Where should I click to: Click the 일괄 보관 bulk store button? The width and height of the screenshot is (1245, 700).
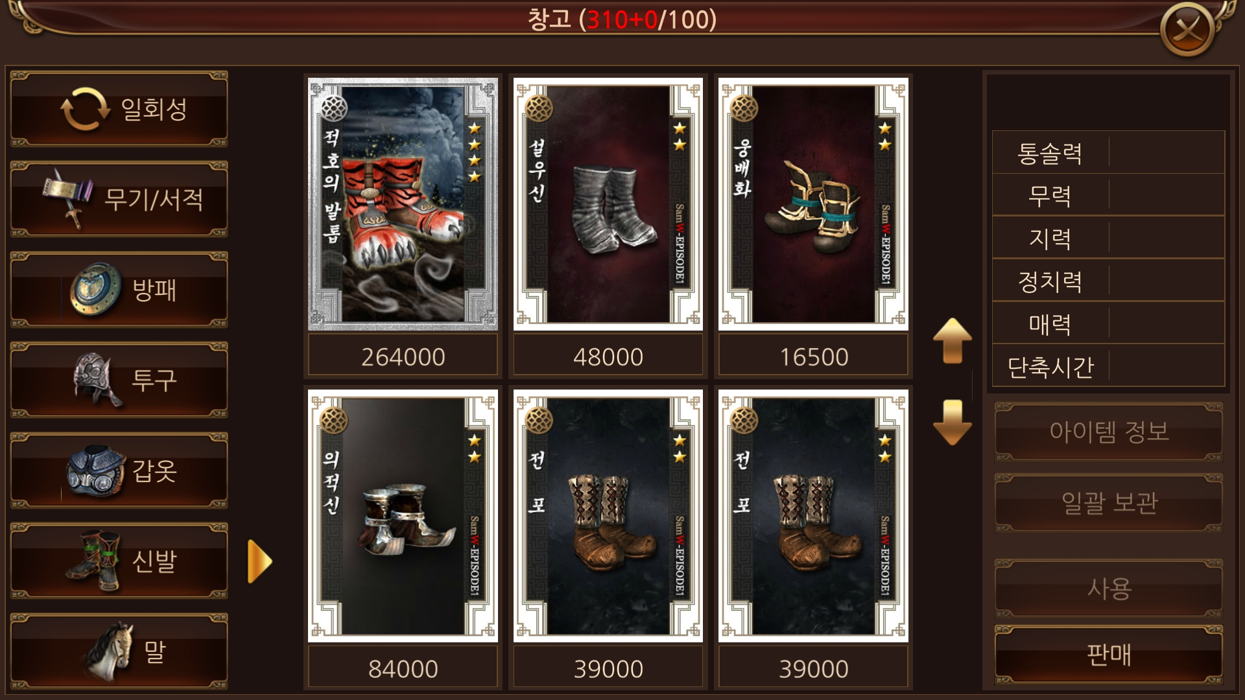(x=1109, y=503)
